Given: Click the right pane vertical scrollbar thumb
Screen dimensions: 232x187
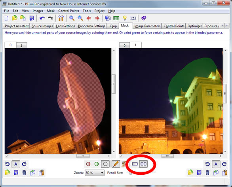Looking at the screenshot, I should (225, 93).
